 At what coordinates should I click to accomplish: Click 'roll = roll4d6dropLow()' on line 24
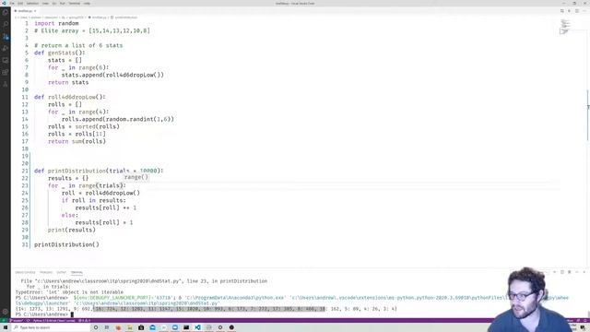(x=100, y=193)
